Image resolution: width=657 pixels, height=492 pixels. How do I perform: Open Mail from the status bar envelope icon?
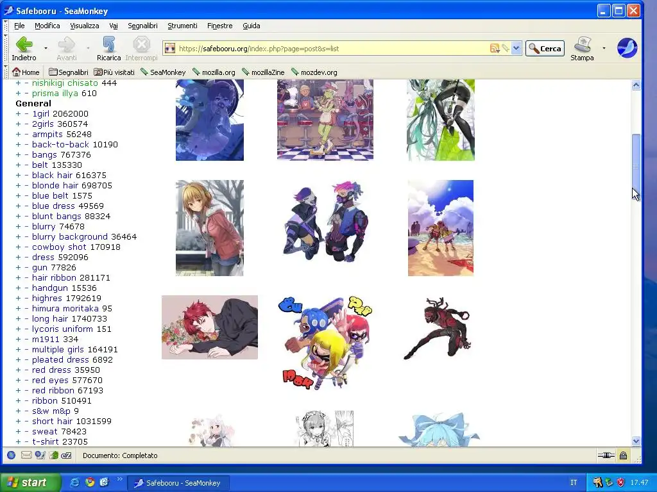26,455
